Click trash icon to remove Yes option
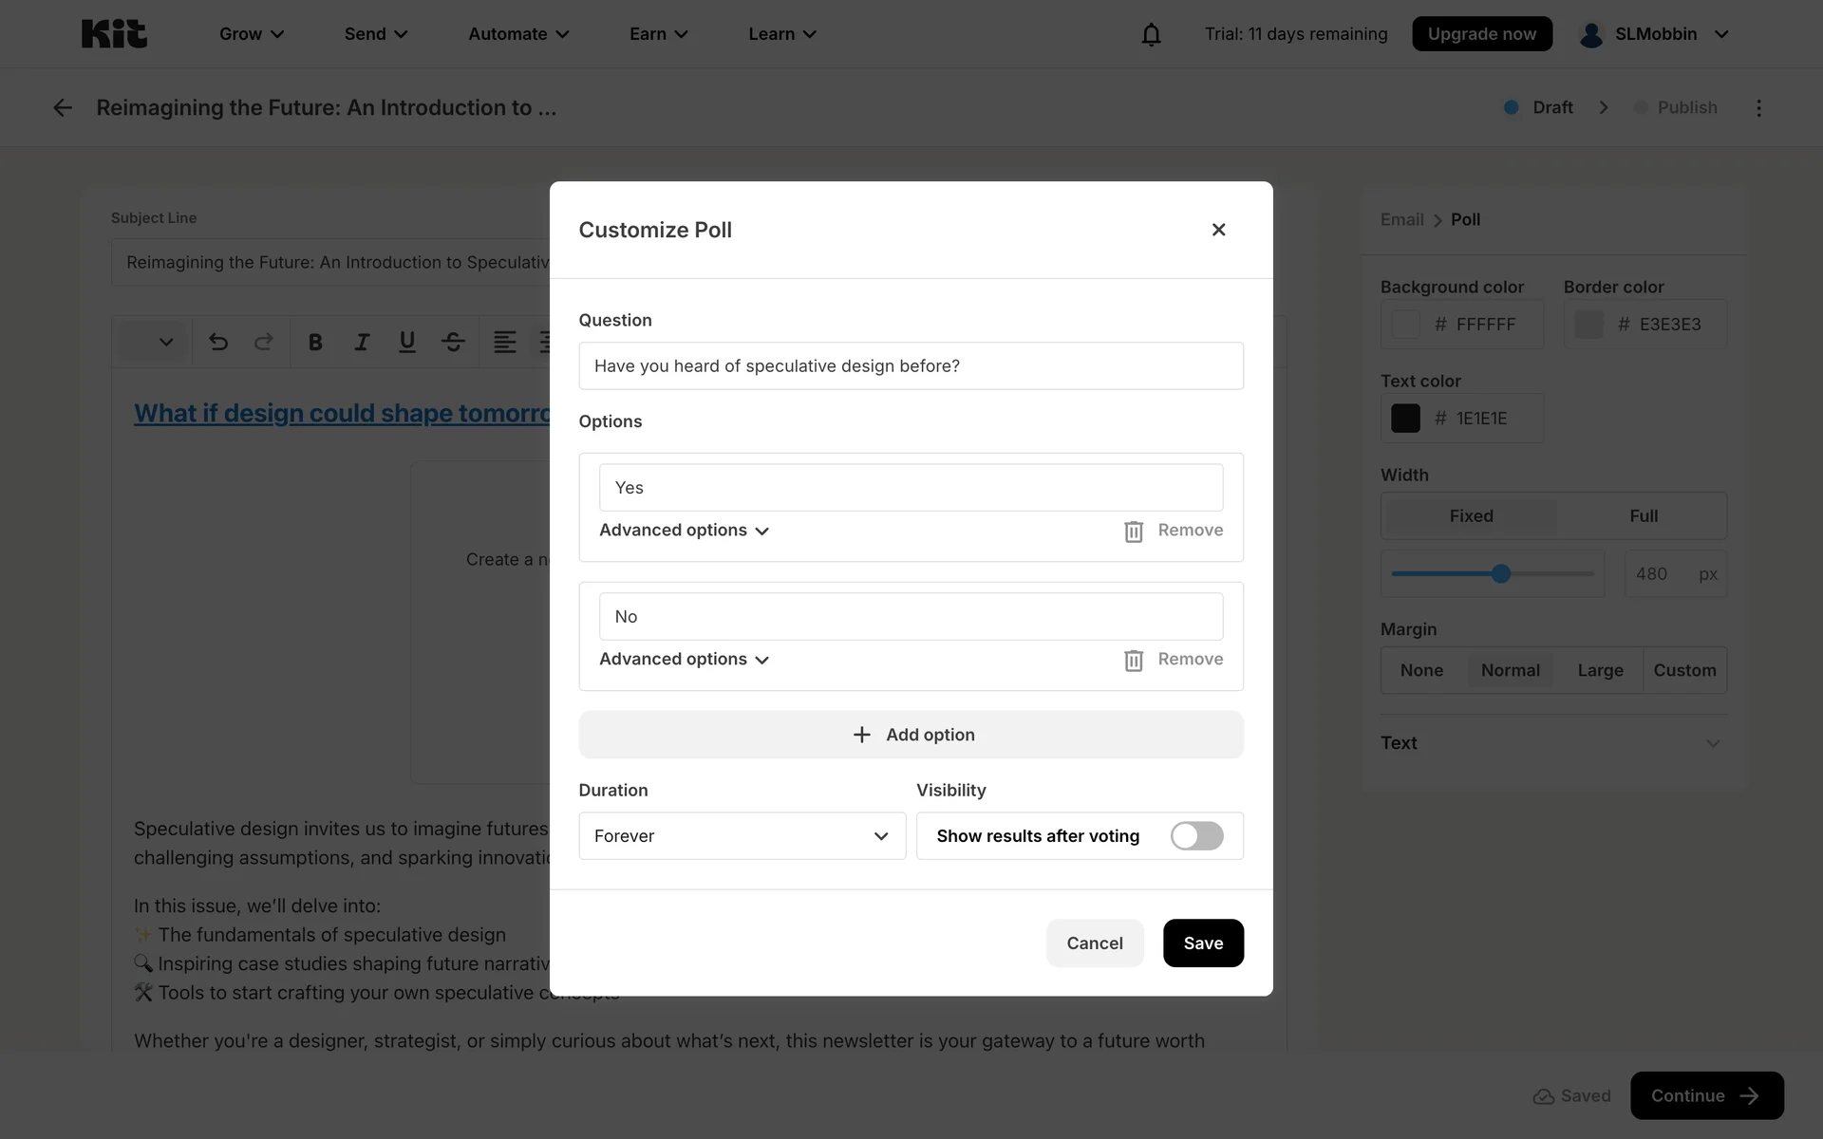 pos(1134,532)
